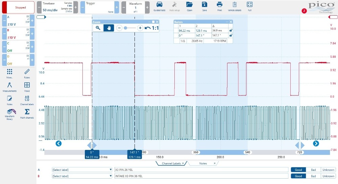Image resolution: width=338 pixels, height=184 pixels.
Task: Open the Waveform library
Action: tap(9, 113)
